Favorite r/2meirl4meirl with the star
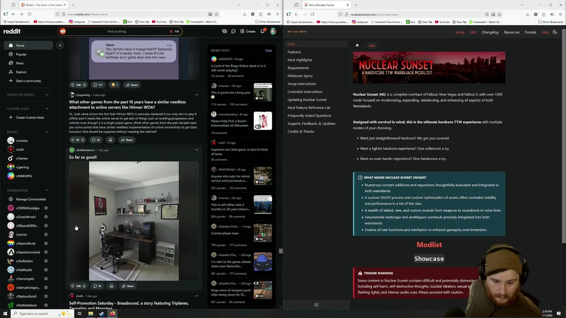This screenshot has height=318, width=566. (46, 217)
